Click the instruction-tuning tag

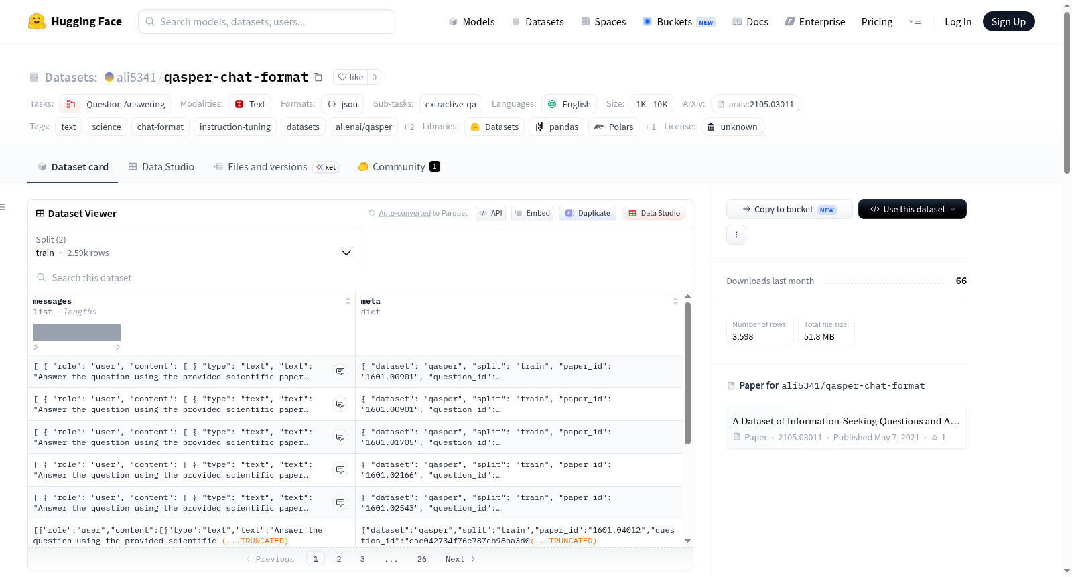235,127
